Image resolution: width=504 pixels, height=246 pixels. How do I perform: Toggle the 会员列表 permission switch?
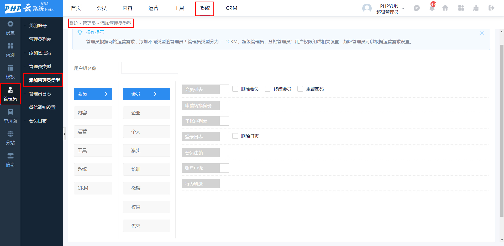(x=206, y=89)
